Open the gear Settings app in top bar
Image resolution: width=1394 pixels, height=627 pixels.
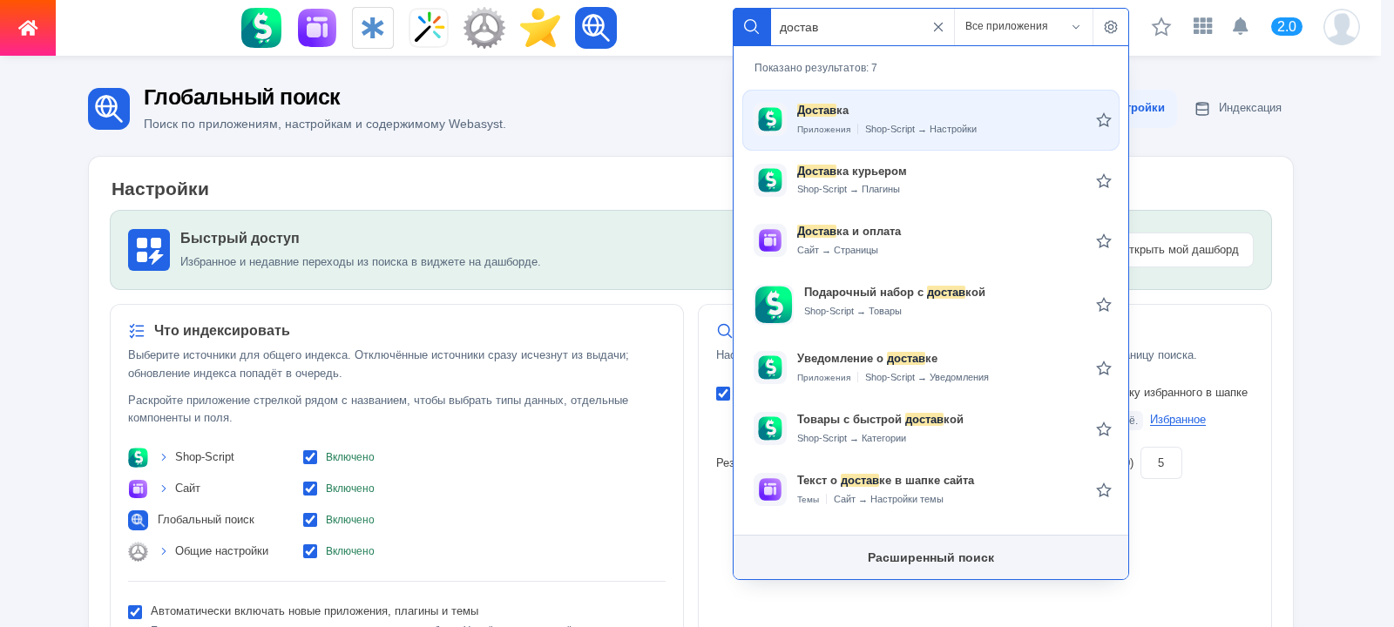(484, 28)
